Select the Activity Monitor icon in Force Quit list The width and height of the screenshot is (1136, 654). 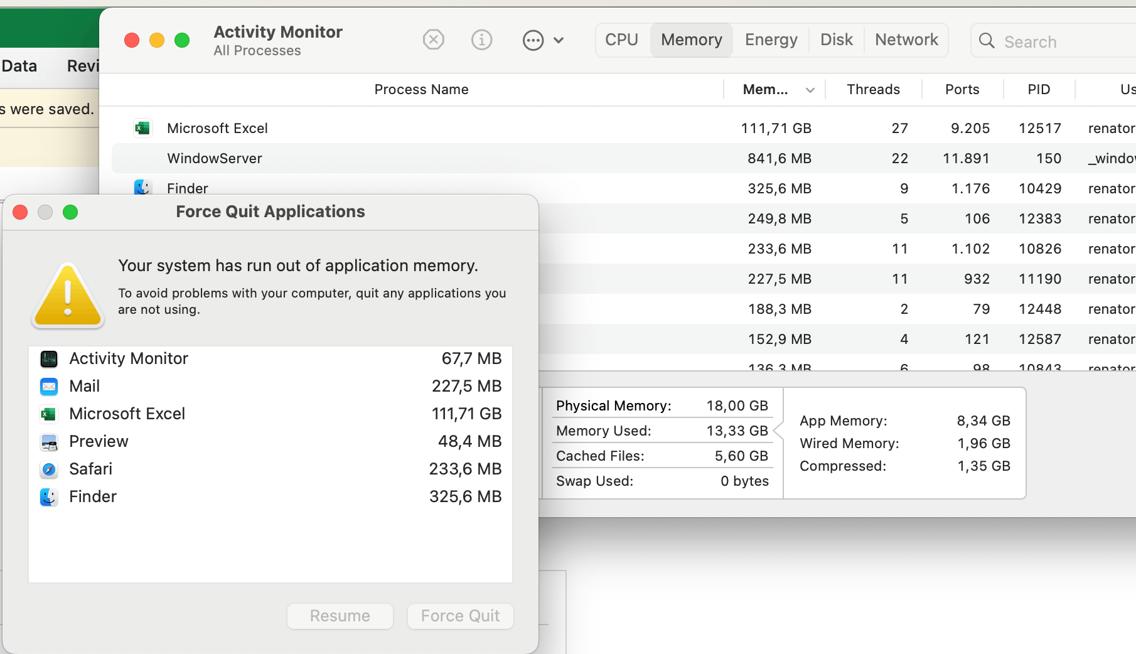point(49,359)
